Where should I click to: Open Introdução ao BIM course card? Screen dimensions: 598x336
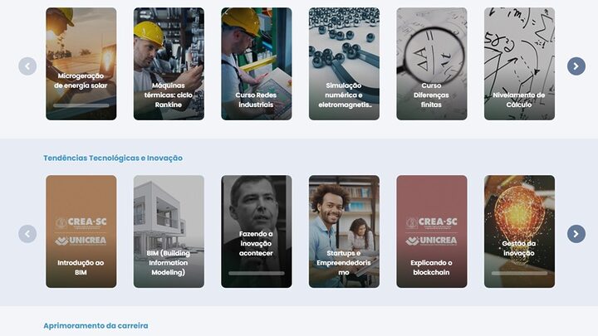(81, 231)
